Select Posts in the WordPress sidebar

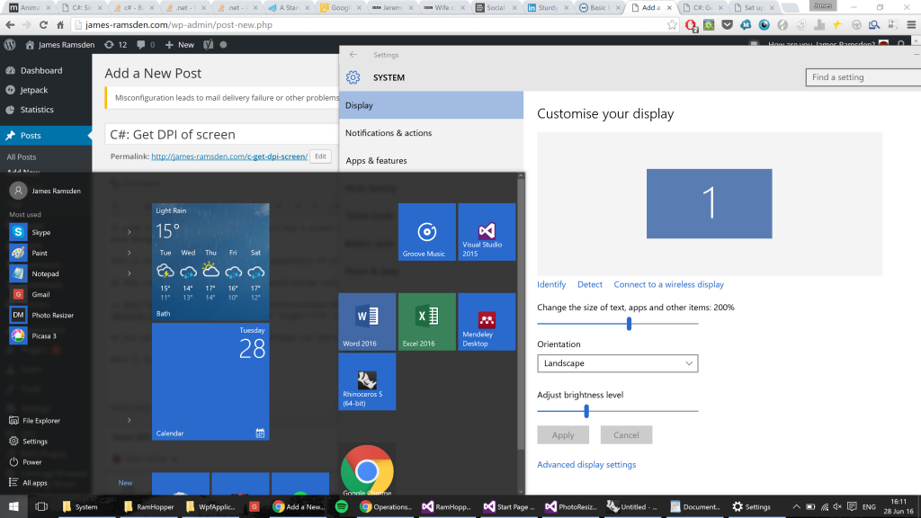pos(46,135)
